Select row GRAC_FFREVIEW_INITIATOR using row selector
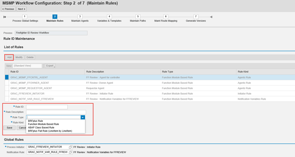The image size is (295, 157). 7,93
